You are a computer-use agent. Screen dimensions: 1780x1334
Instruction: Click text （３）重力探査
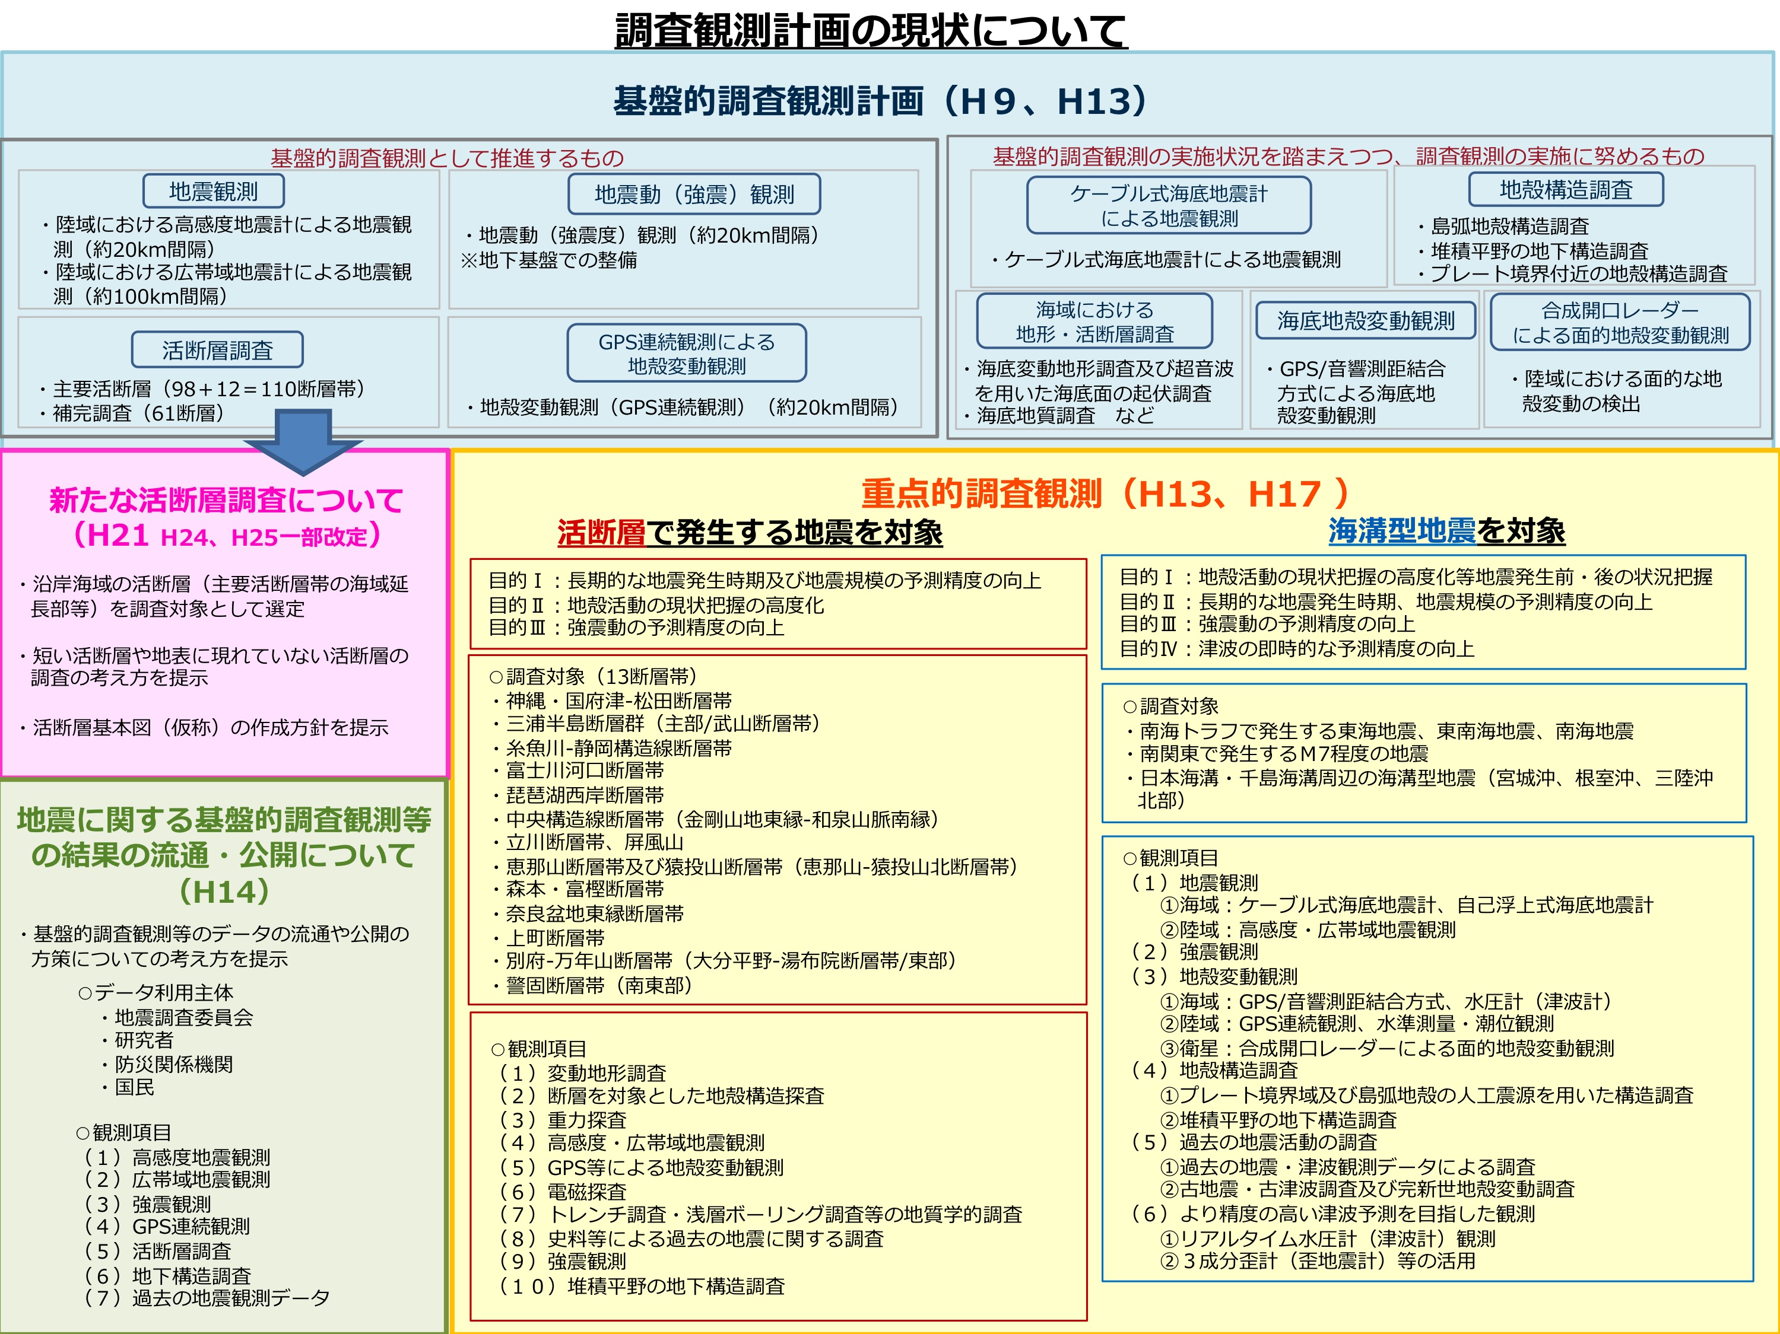pos(561,1119)
